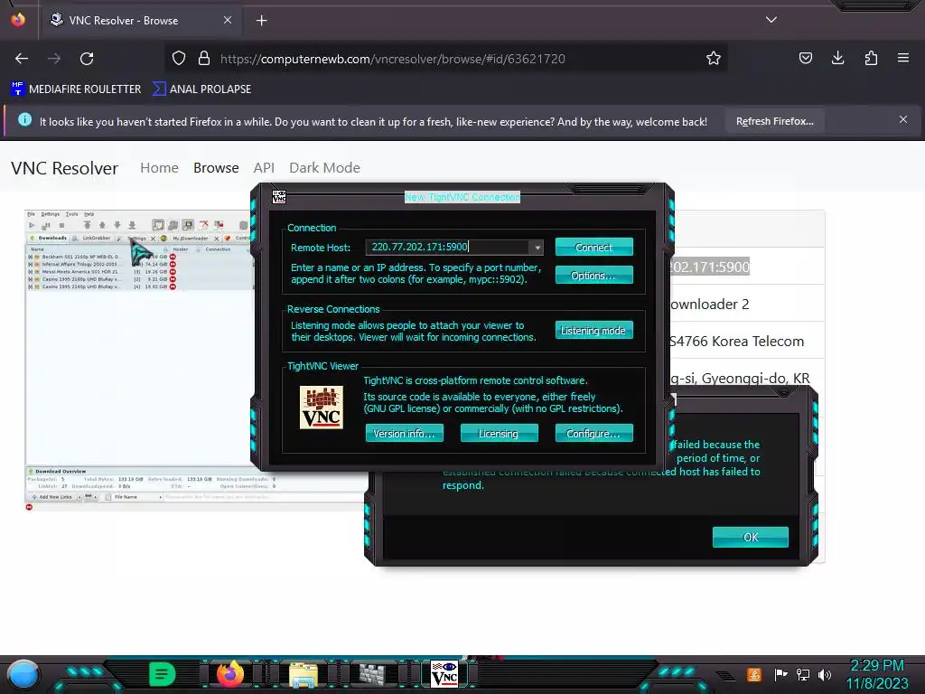
Task: Bookmark this page with the star icon
Action: click(x=714, y=59)
